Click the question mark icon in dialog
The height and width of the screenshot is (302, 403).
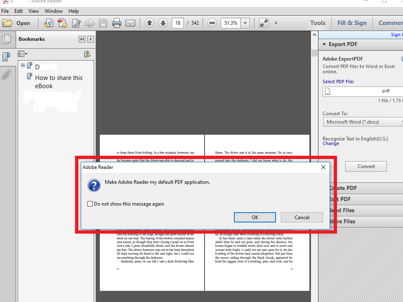click(x=94, y=185)
